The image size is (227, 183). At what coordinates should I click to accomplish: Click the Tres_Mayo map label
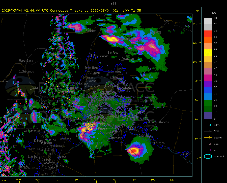[x=91, y=68]
